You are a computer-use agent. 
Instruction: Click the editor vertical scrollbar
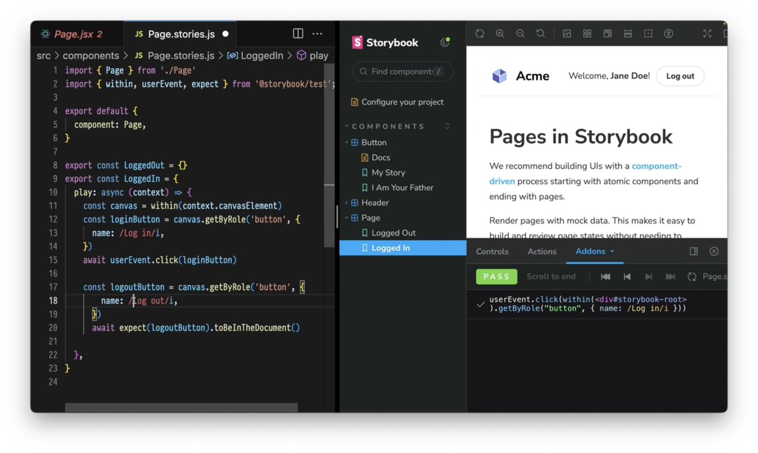tap(328, 155)
